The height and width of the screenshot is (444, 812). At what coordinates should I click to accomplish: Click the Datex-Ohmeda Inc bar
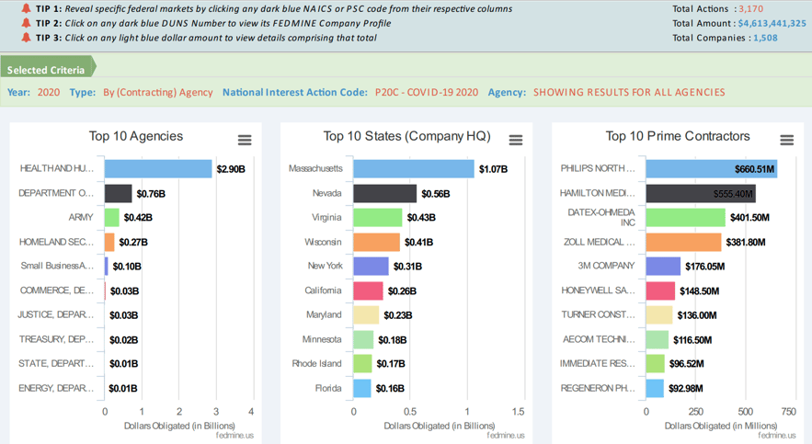click(x=686, y=217)
